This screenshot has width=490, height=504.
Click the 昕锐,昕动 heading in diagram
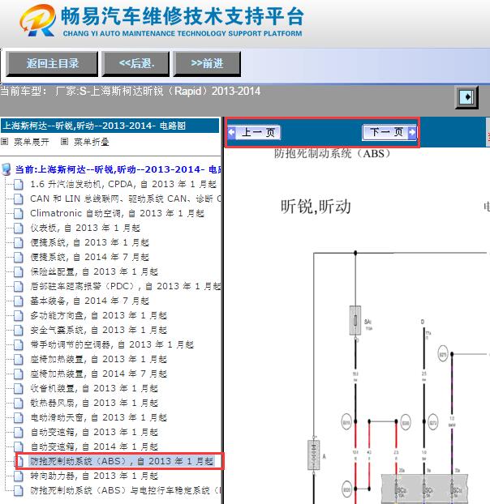point(316,206)
